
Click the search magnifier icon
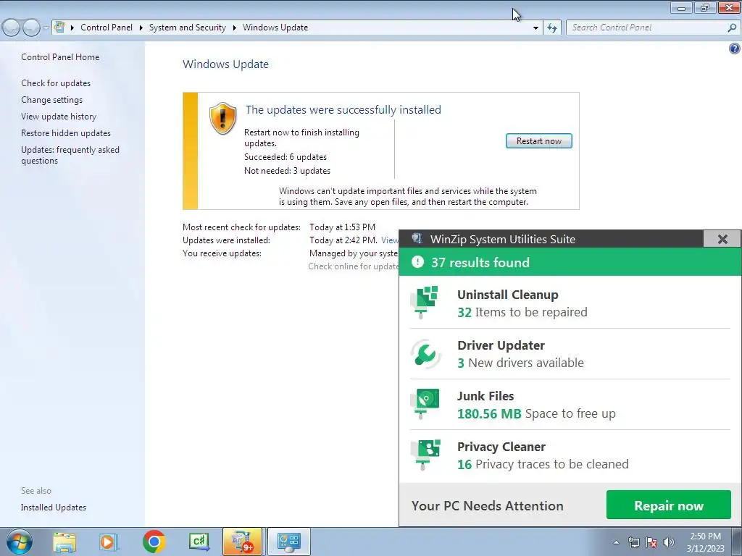732,28
